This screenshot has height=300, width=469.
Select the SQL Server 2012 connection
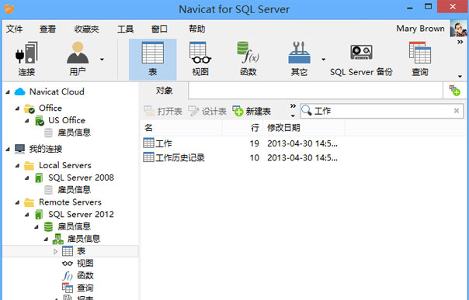pyautogui.click(x=75, y=214)
